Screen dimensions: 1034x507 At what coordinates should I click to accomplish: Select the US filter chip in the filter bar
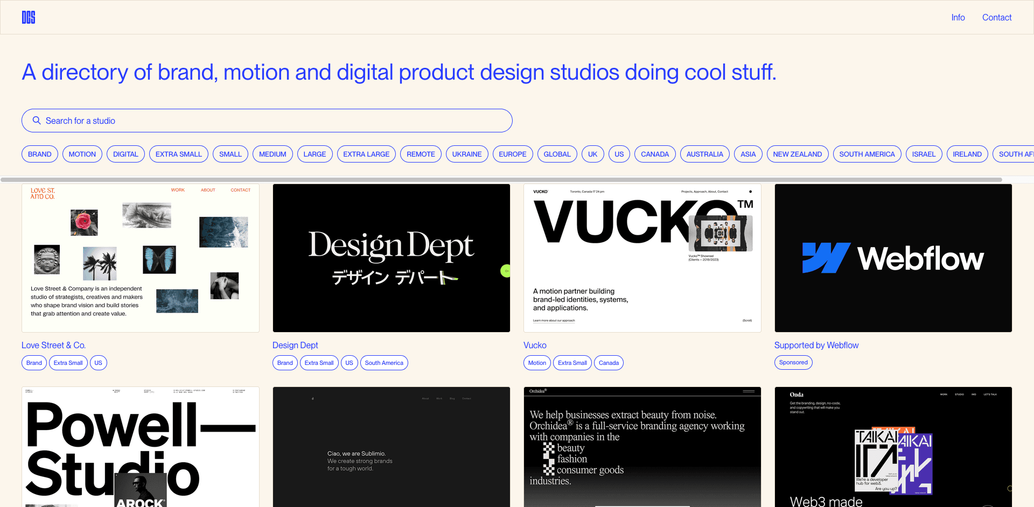[619, 154]
